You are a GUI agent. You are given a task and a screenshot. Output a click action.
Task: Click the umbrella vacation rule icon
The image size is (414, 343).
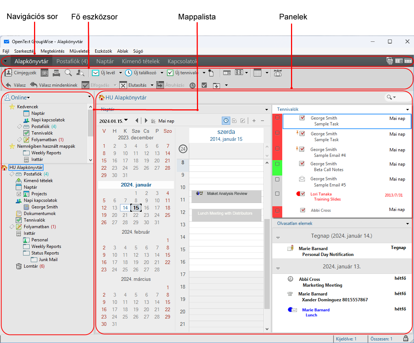coord(277,73)
